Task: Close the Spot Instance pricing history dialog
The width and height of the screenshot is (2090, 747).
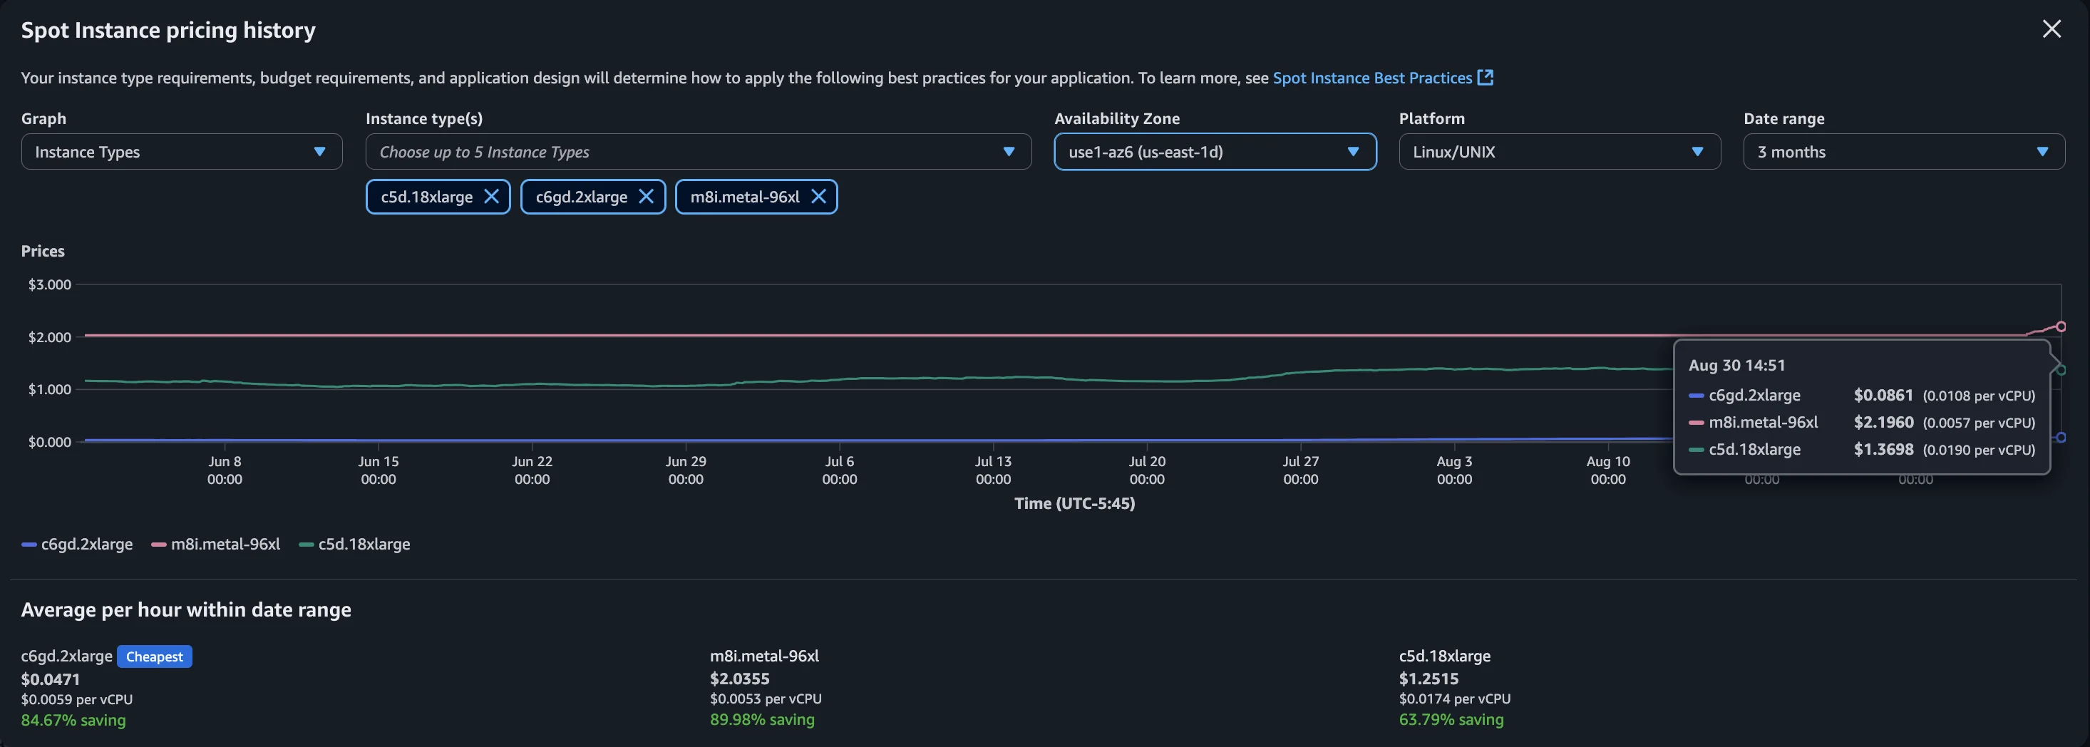Action: pos(2051,29)
